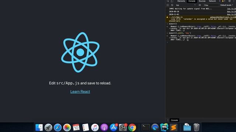Select the bottom drawer Console tab
Viewport: 236px width, 132px height.
(174, 120)
